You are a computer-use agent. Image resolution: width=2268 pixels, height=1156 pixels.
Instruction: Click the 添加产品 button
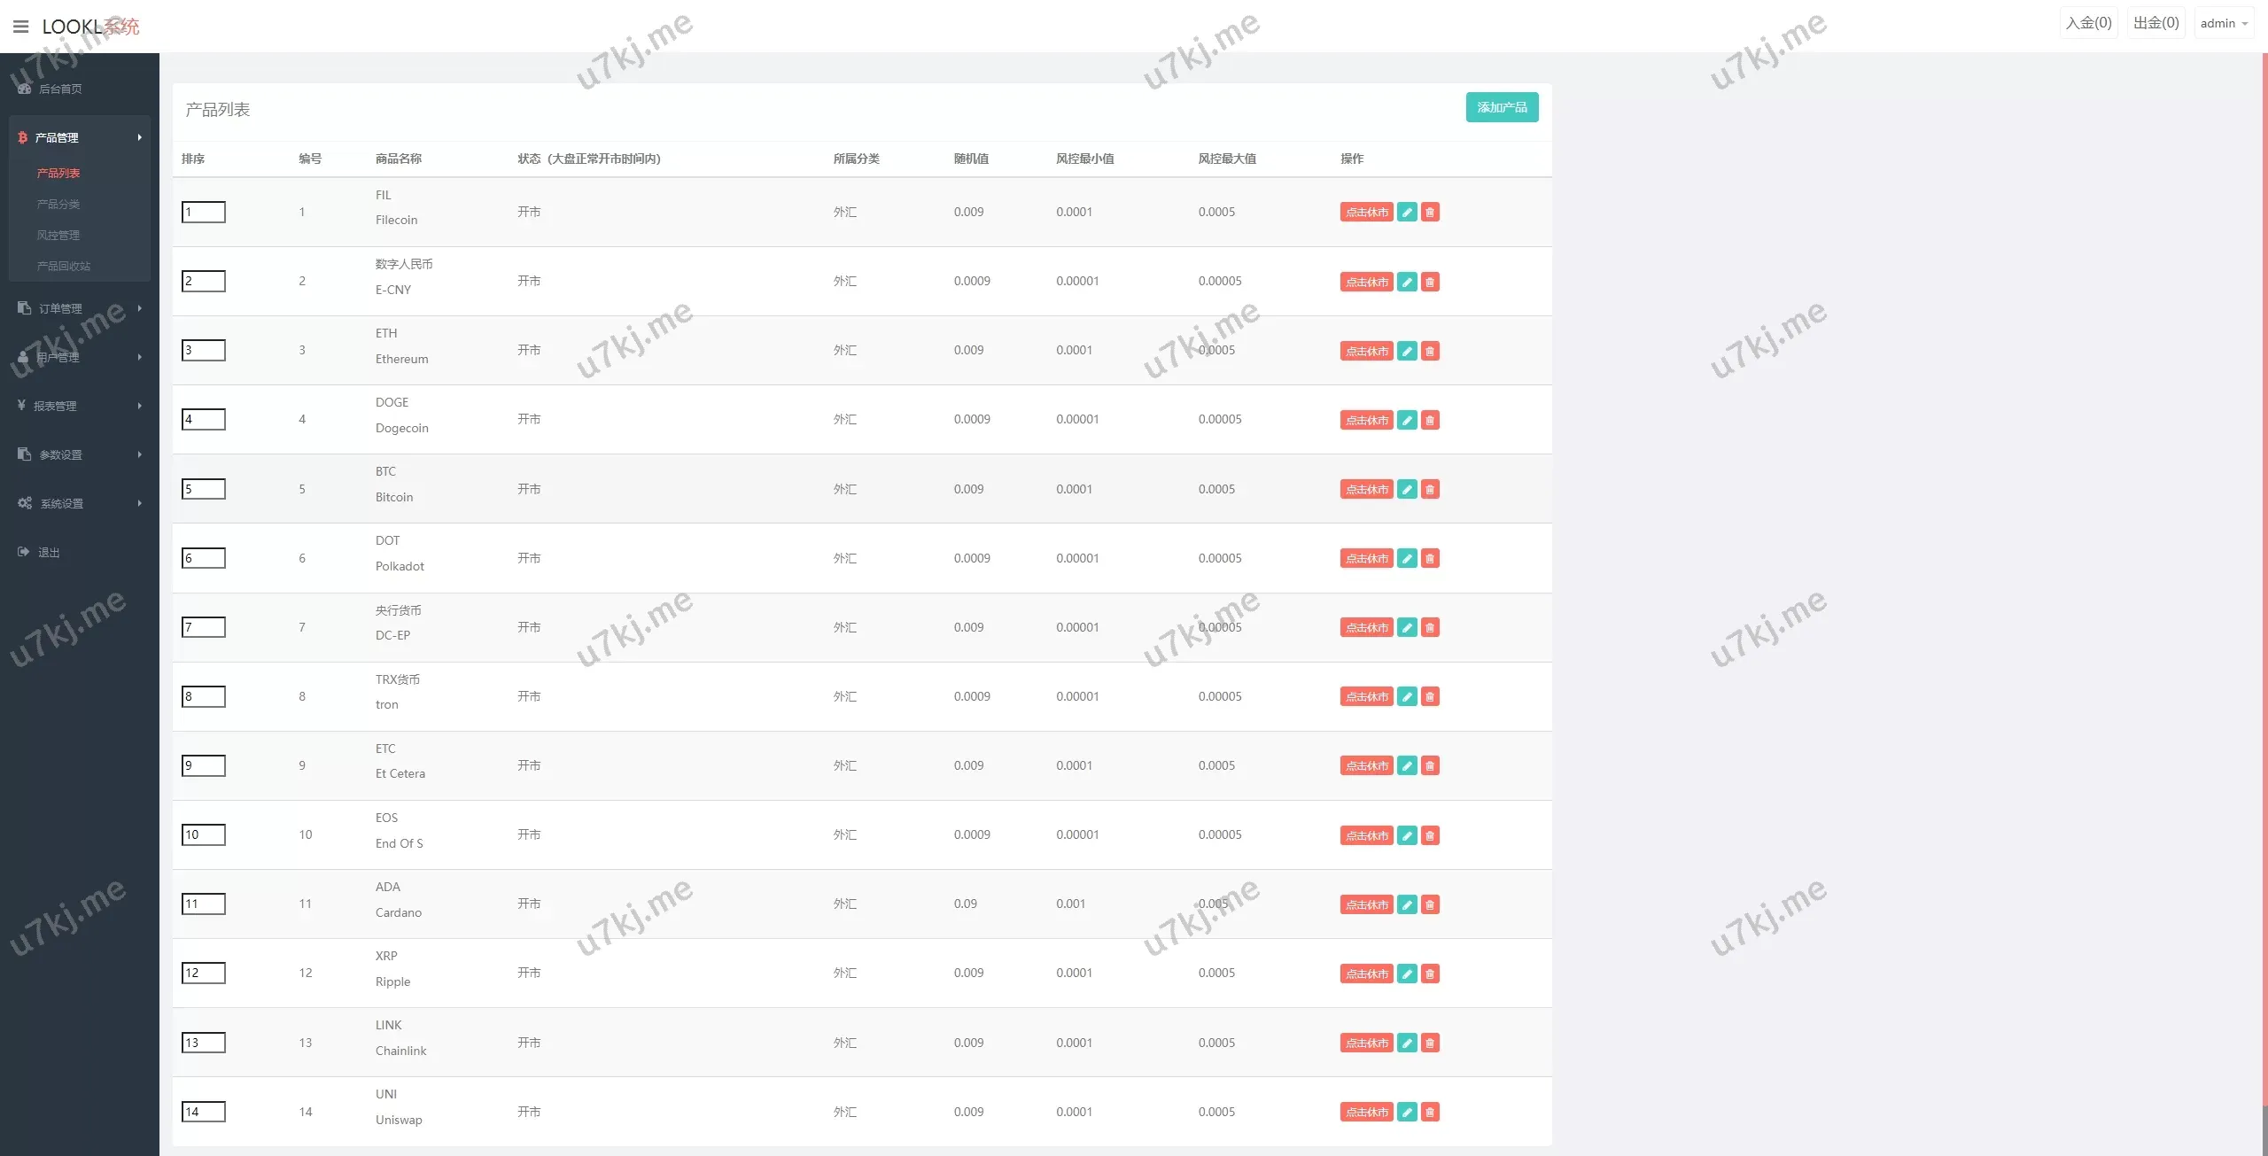[x=1502, y=107]
